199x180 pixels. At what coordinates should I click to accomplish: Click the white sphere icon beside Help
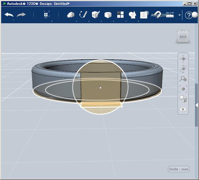coord(195,15)
